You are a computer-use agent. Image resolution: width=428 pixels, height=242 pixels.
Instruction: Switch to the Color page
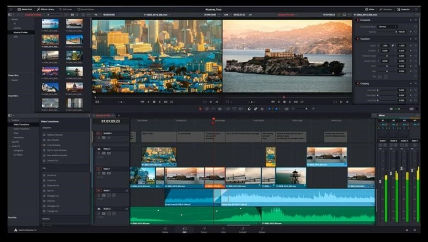(223, 230)
